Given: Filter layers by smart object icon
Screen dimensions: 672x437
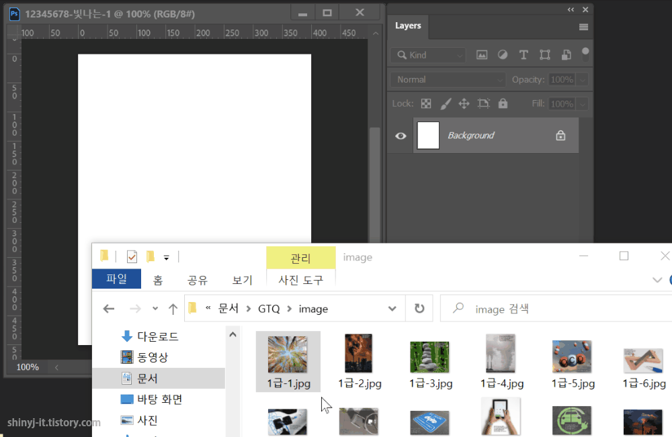Looking at the screenshot, I should [566, 55].
